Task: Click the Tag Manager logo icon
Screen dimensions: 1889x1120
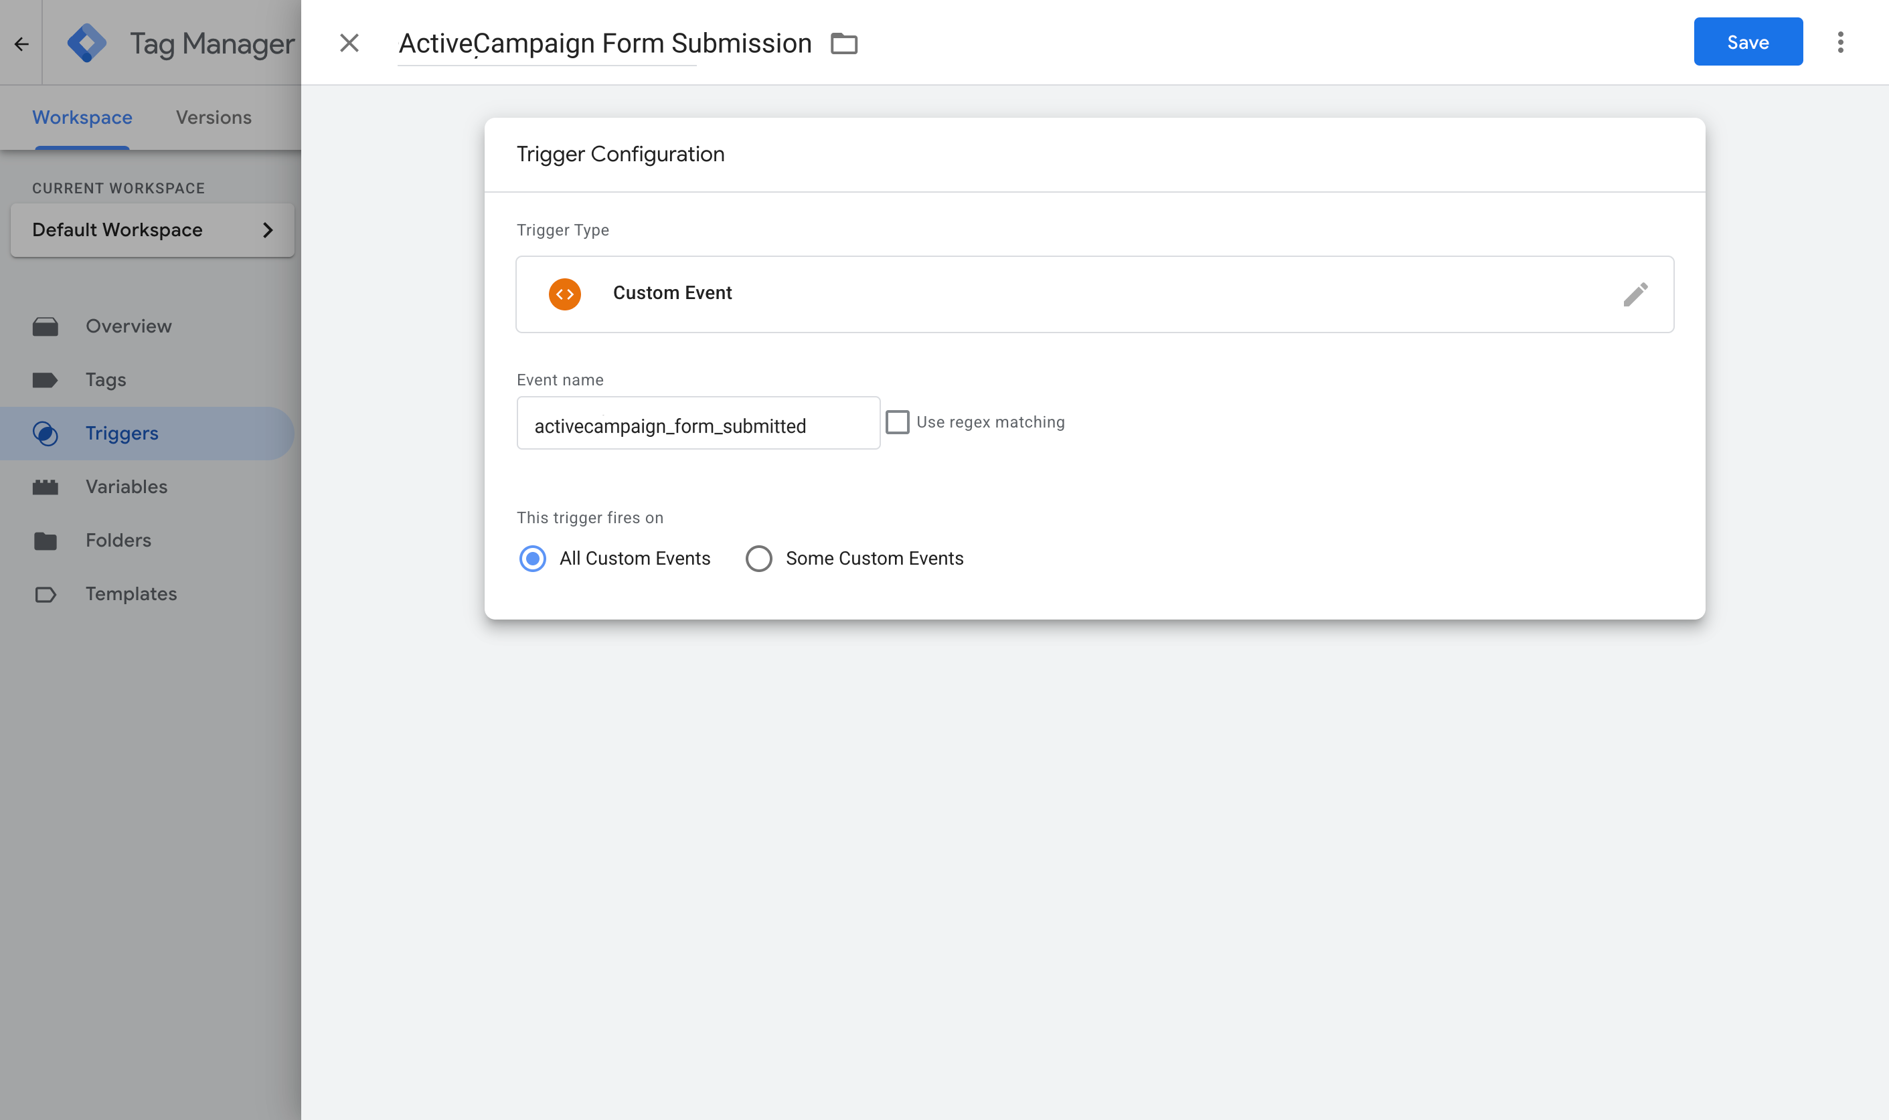Action: [87, 43]
